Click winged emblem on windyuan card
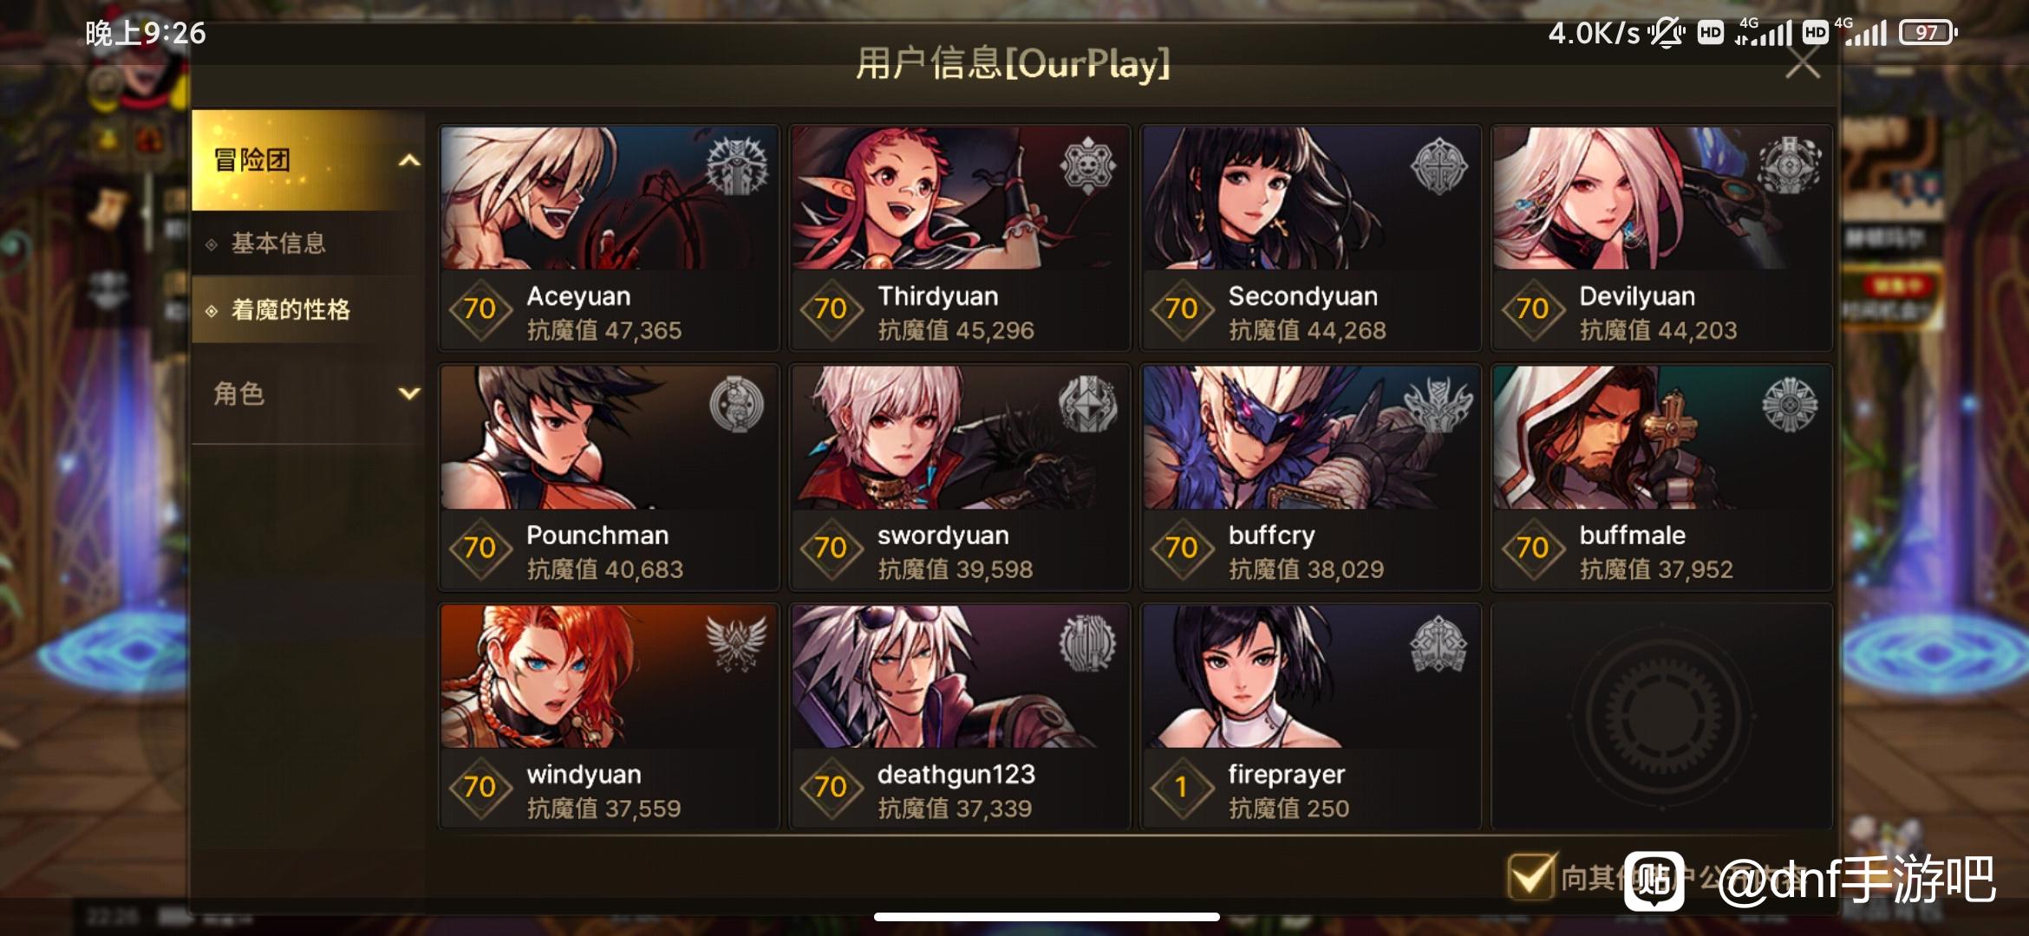 pyautogui.click(x=736, y=643)
